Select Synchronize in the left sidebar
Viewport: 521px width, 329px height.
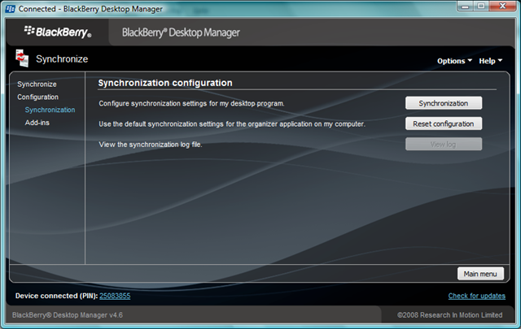(x=37, y=84)
